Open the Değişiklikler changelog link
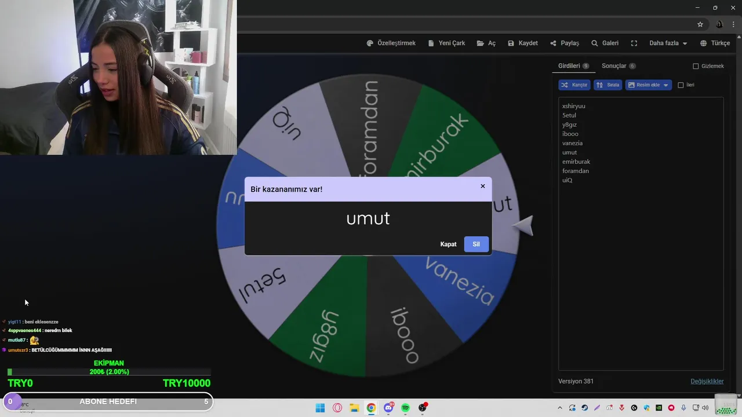Screen dimensions: 742x417 (x=707, y=381)
